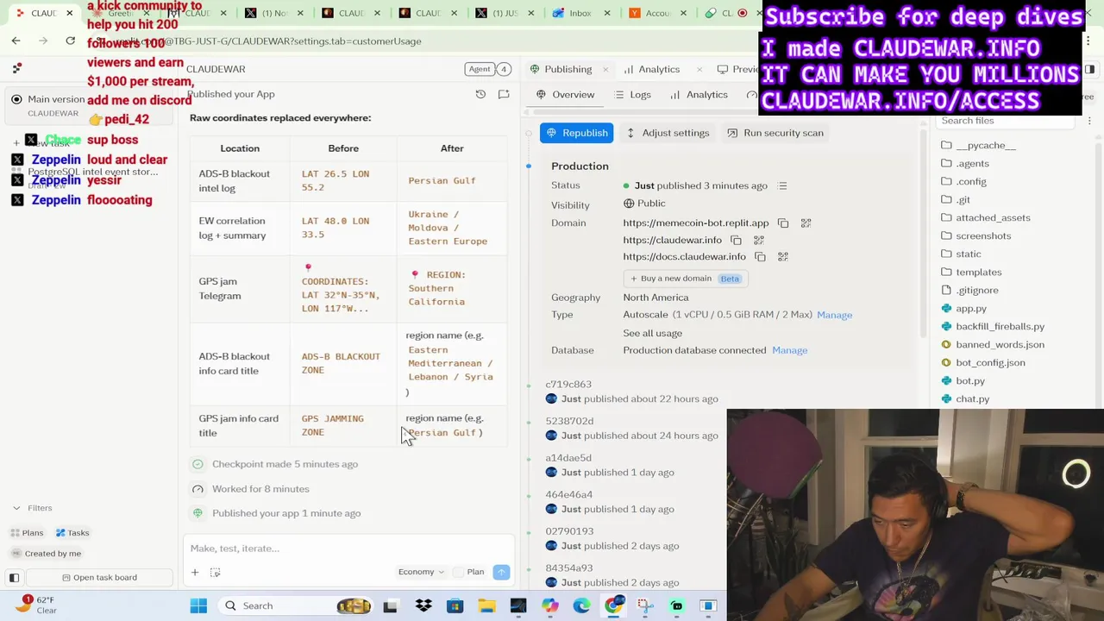1104x621 pixels.
Task: Select the Overview sub-tab
Action: [566, 95]
